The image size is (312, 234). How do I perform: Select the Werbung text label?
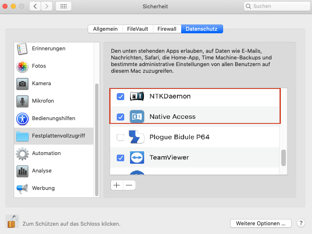43,188
